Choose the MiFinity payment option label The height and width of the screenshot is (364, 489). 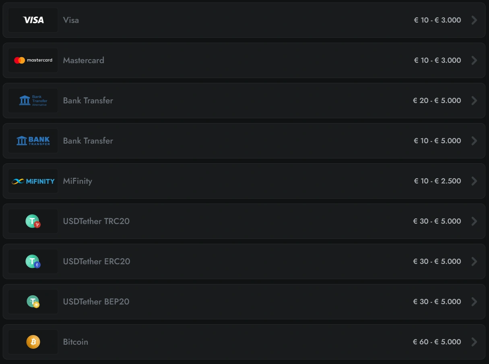point(78,181)
